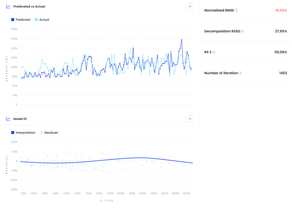Open Number of iteration help icon

[x=240, y=73]
